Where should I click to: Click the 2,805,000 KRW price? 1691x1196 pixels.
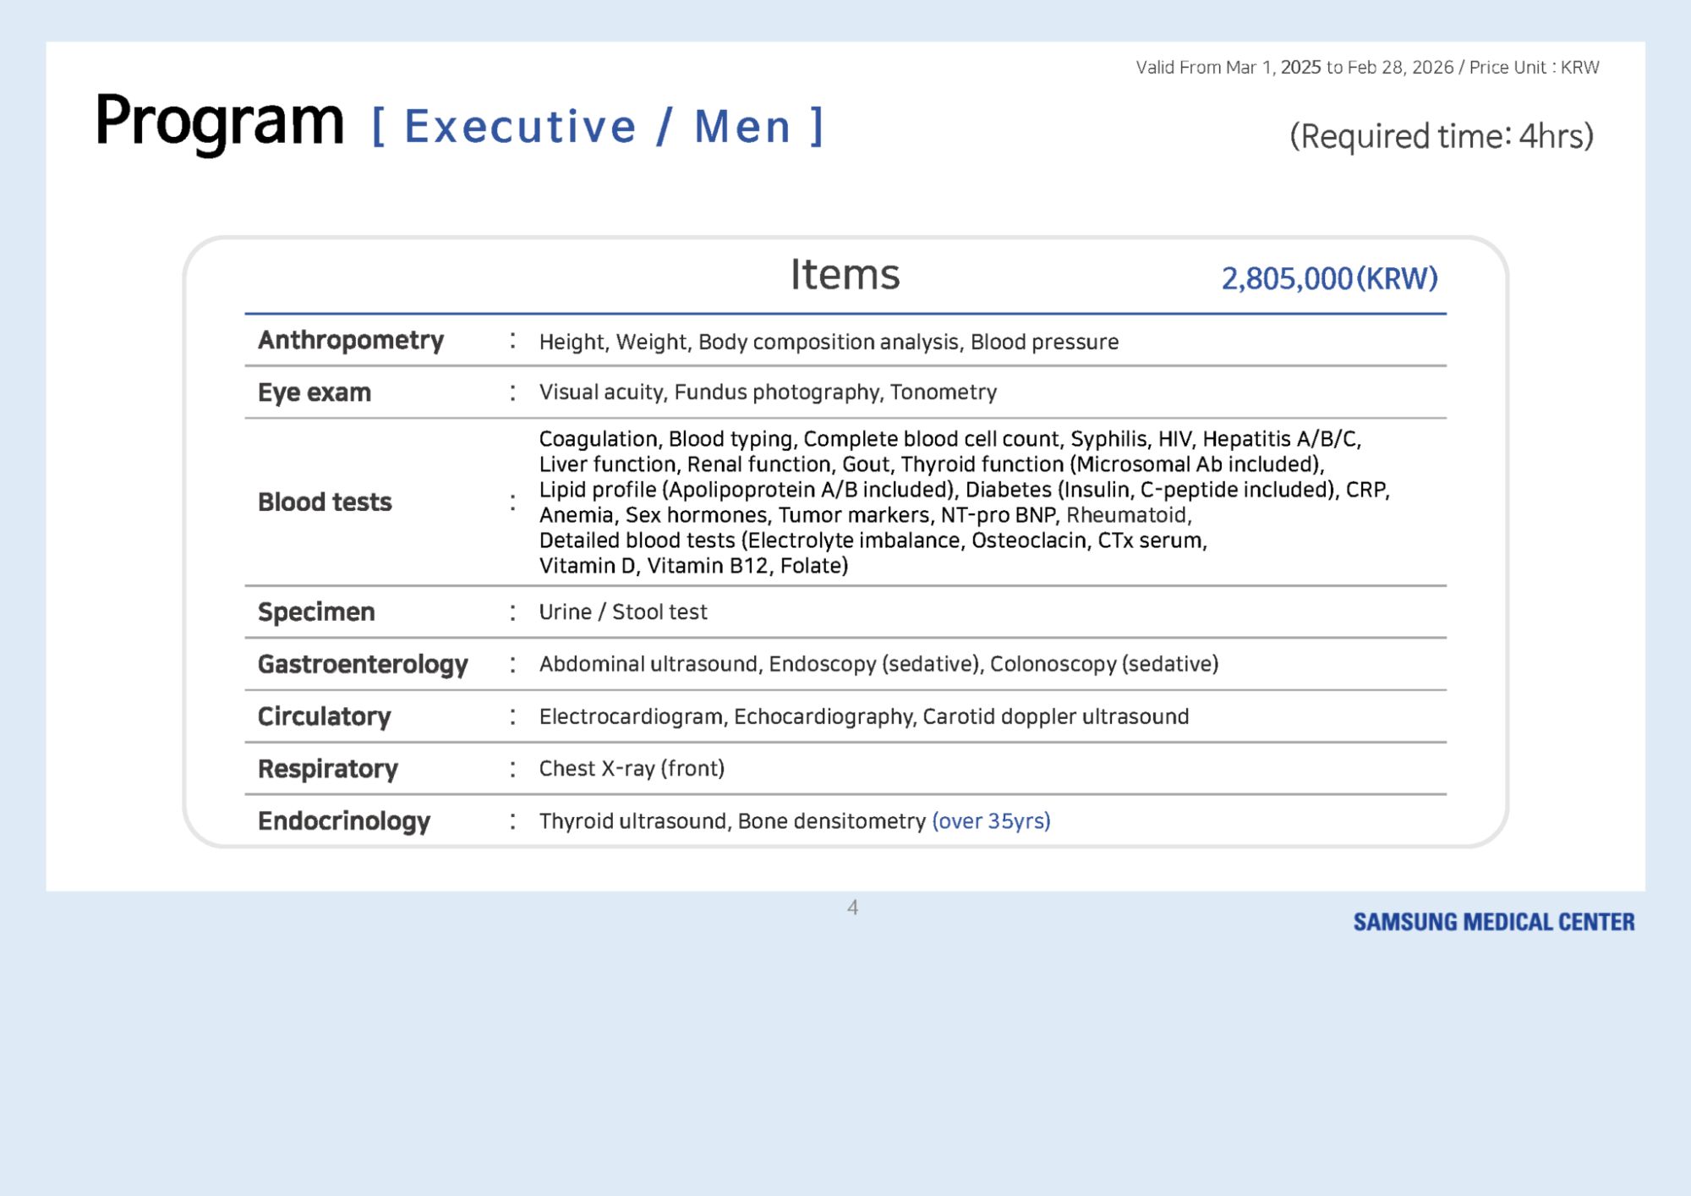[1328, 278]
